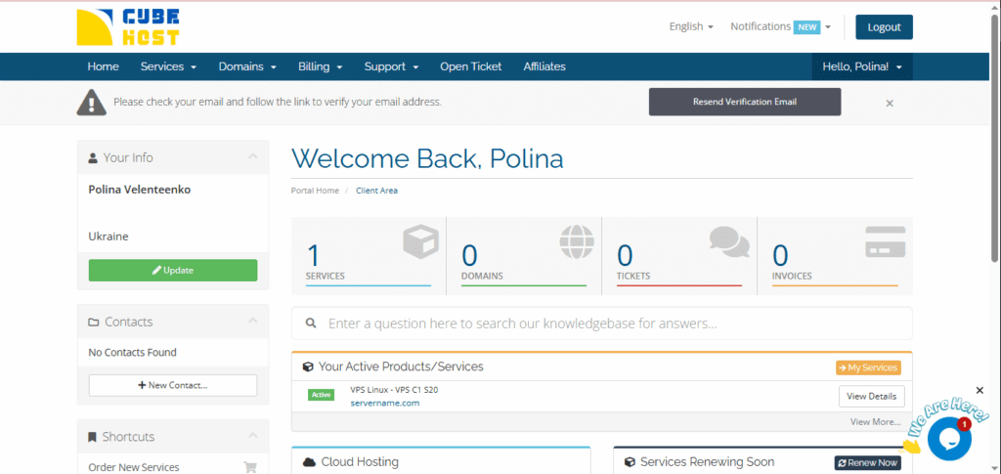Screen dimensions: 1001x474
Task: Open the Billing menu
Action: pos(320,66)
